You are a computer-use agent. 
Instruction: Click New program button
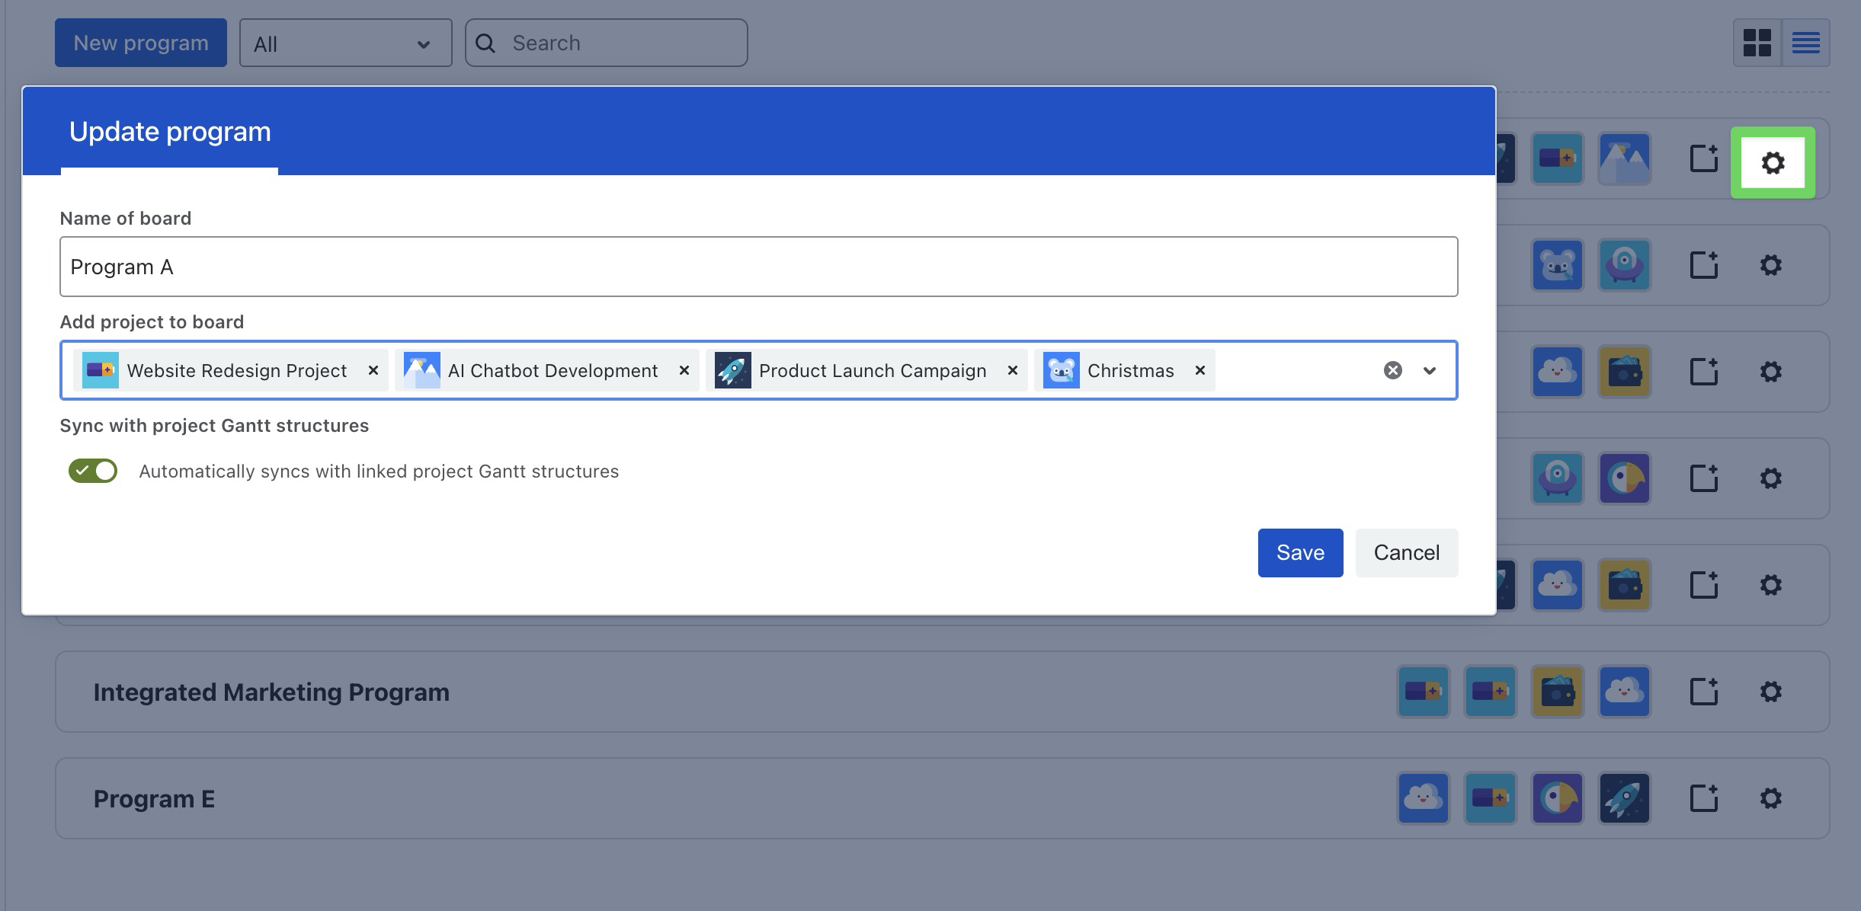click(x=141, y=43)
